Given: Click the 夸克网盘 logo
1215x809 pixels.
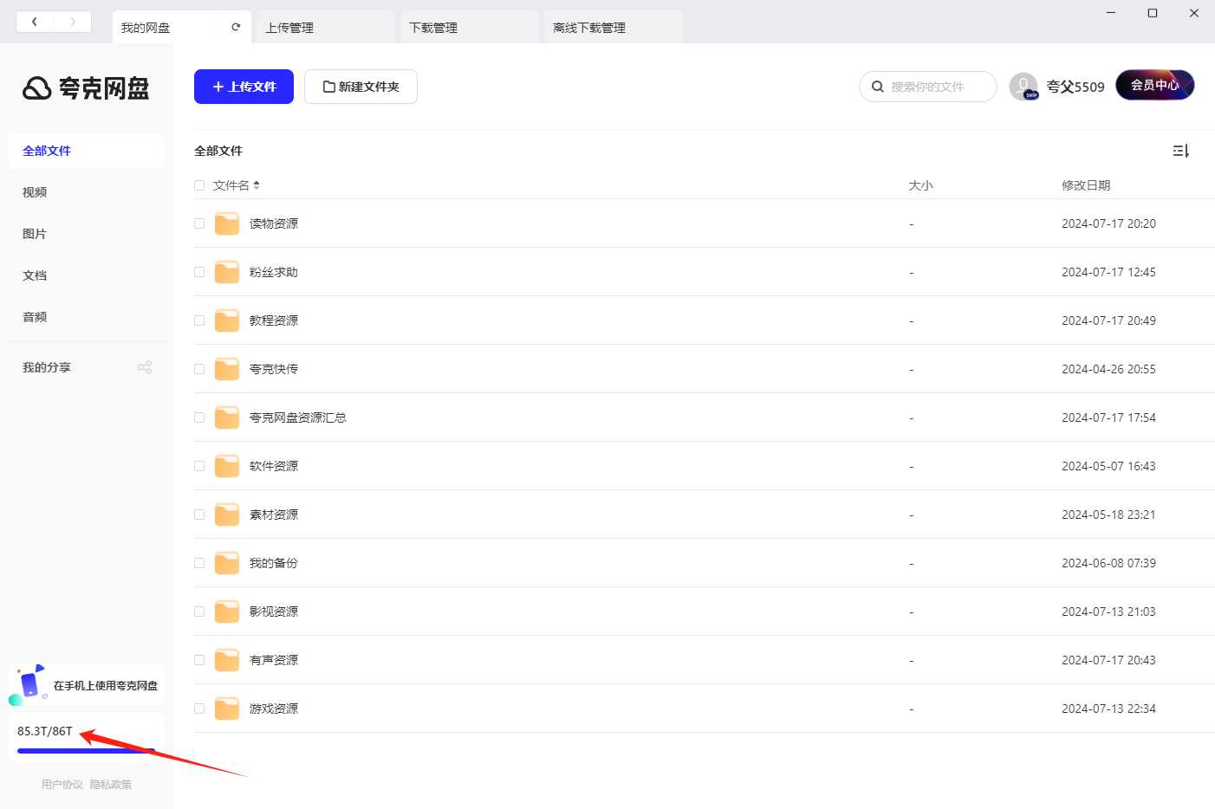Looking at the screenshot, I should 86,87.
